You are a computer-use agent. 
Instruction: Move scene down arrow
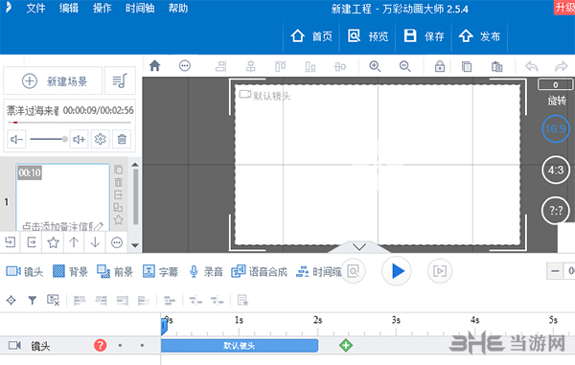(x=95, y=242)
